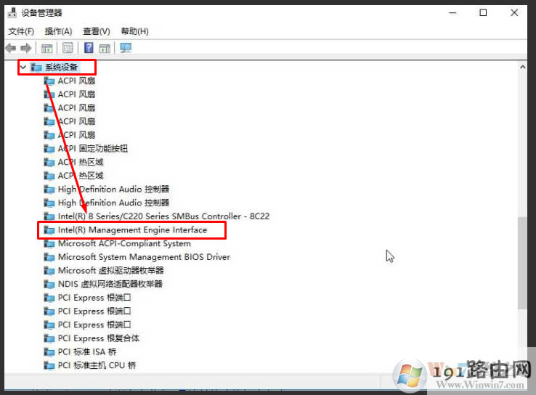Viewport: 536px width, 395px height.
Task: Select the ACPI 固定功能按钮 entry
Action: coord(92,148)
